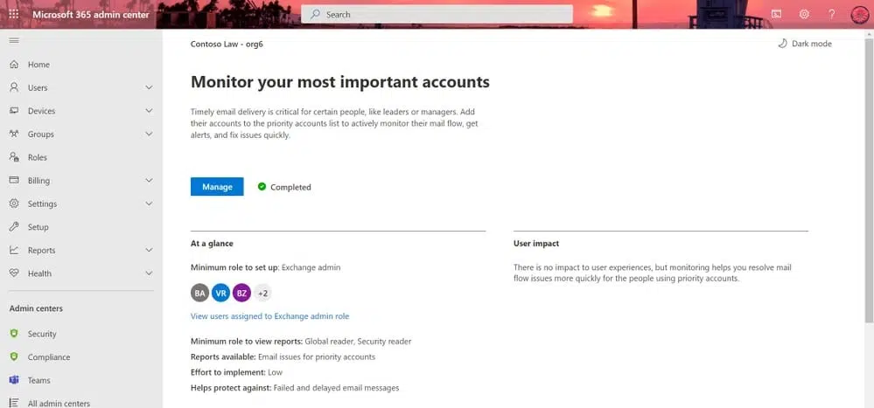
Task: Expand the Billing menu chevron
Action: pos(149,180)
